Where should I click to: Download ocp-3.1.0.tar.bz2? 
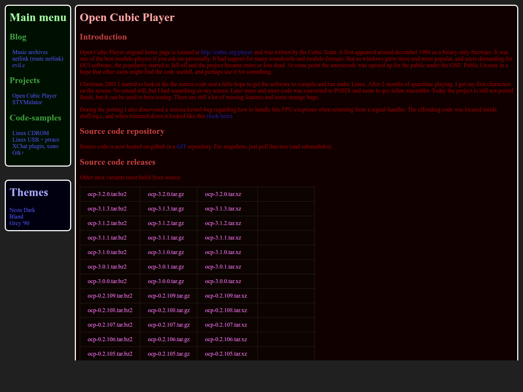point(107,252)
